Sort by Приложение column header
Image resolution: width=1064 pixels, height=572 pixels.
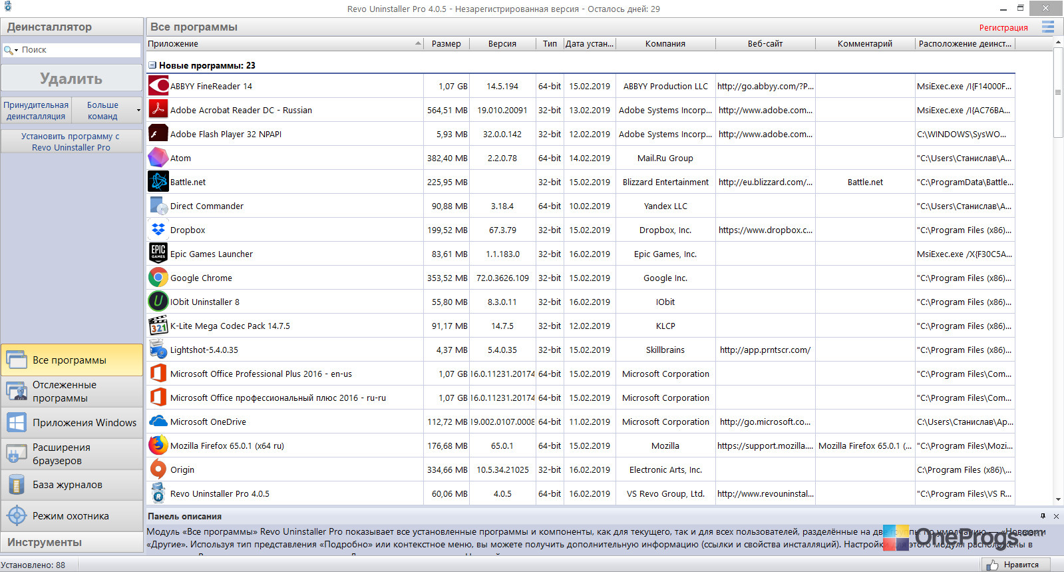(285, 44)
